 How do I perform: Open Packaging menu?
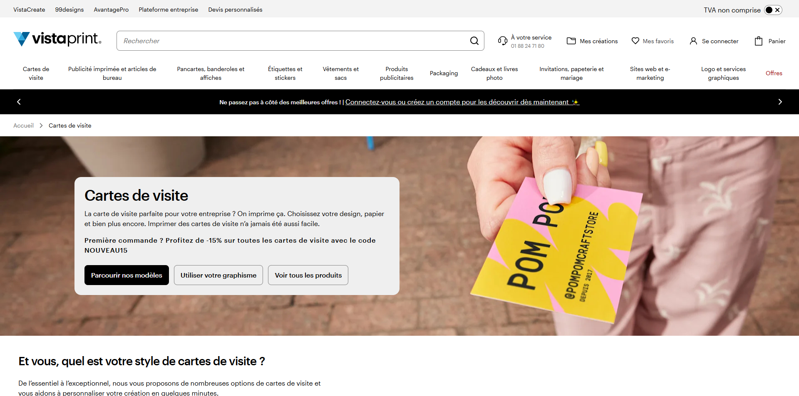tap(444, 73)
